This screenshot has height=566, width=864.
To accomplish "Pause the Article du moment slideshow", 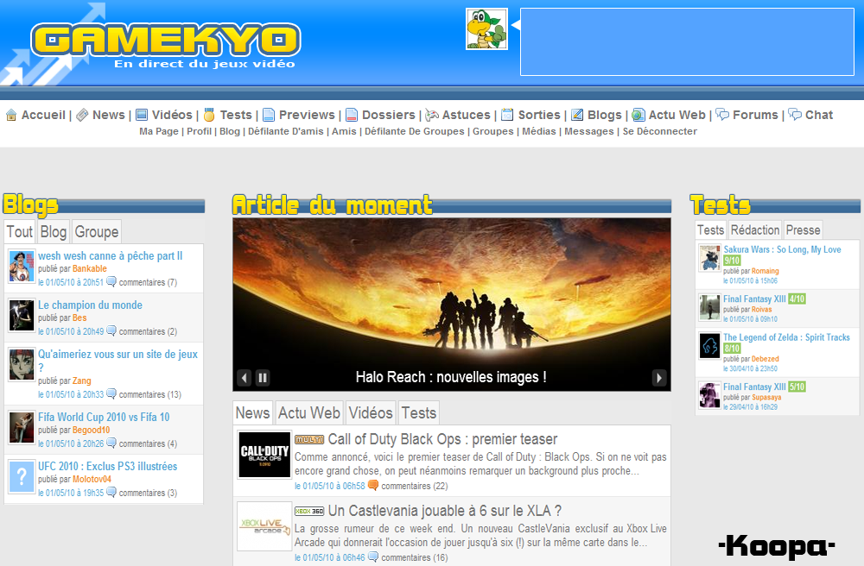I will coord(263,378).
